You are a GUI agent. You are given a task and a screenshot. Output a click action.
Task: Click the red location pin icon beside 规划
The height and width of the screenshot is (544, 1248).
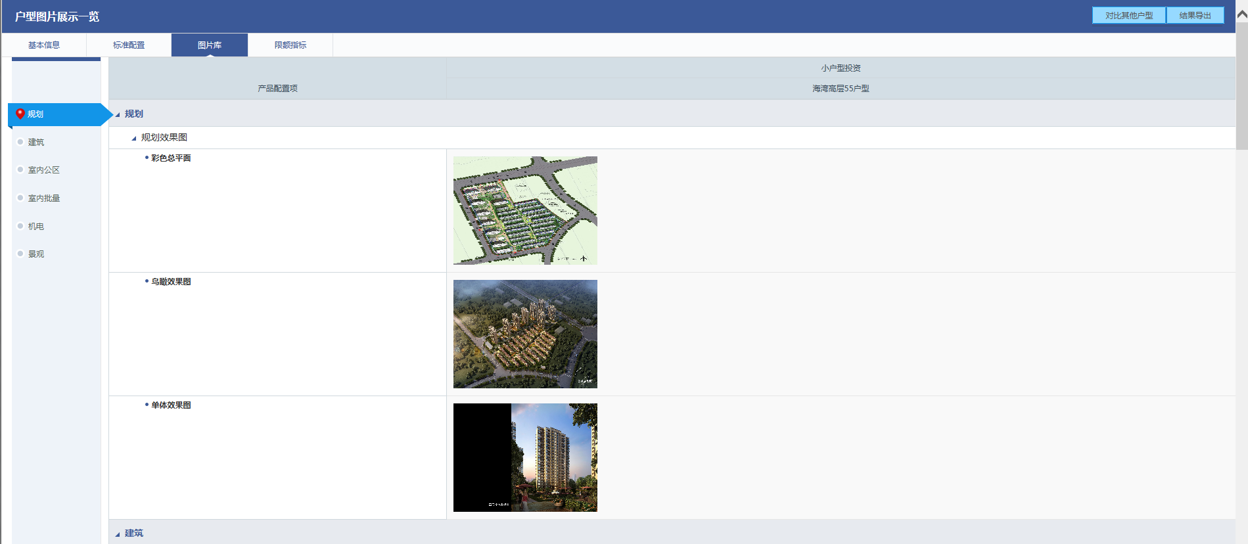coord(20,114)
